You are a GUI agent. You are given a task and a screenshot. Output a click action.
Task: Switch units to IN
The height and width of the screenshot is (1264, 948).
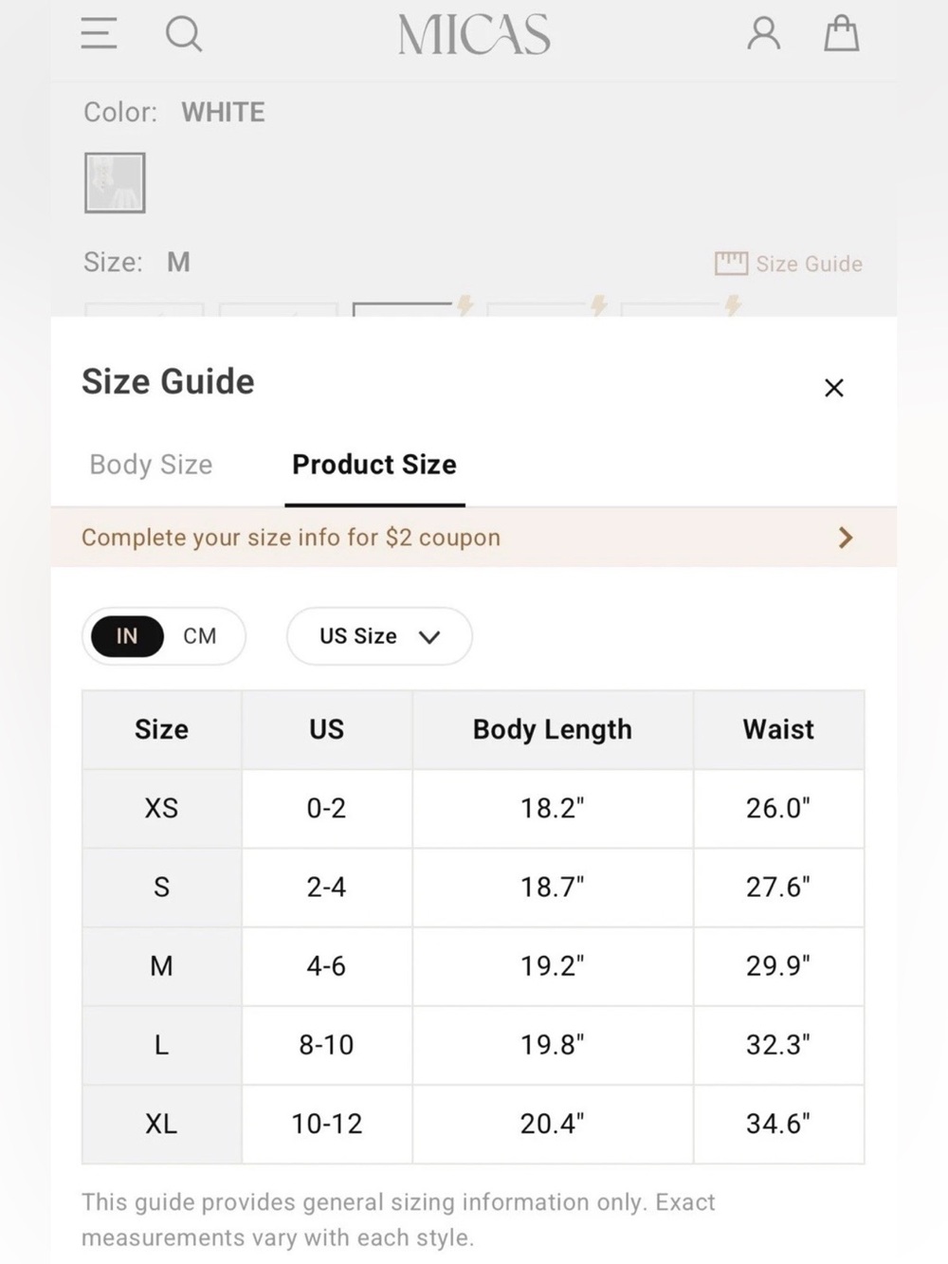127,636
